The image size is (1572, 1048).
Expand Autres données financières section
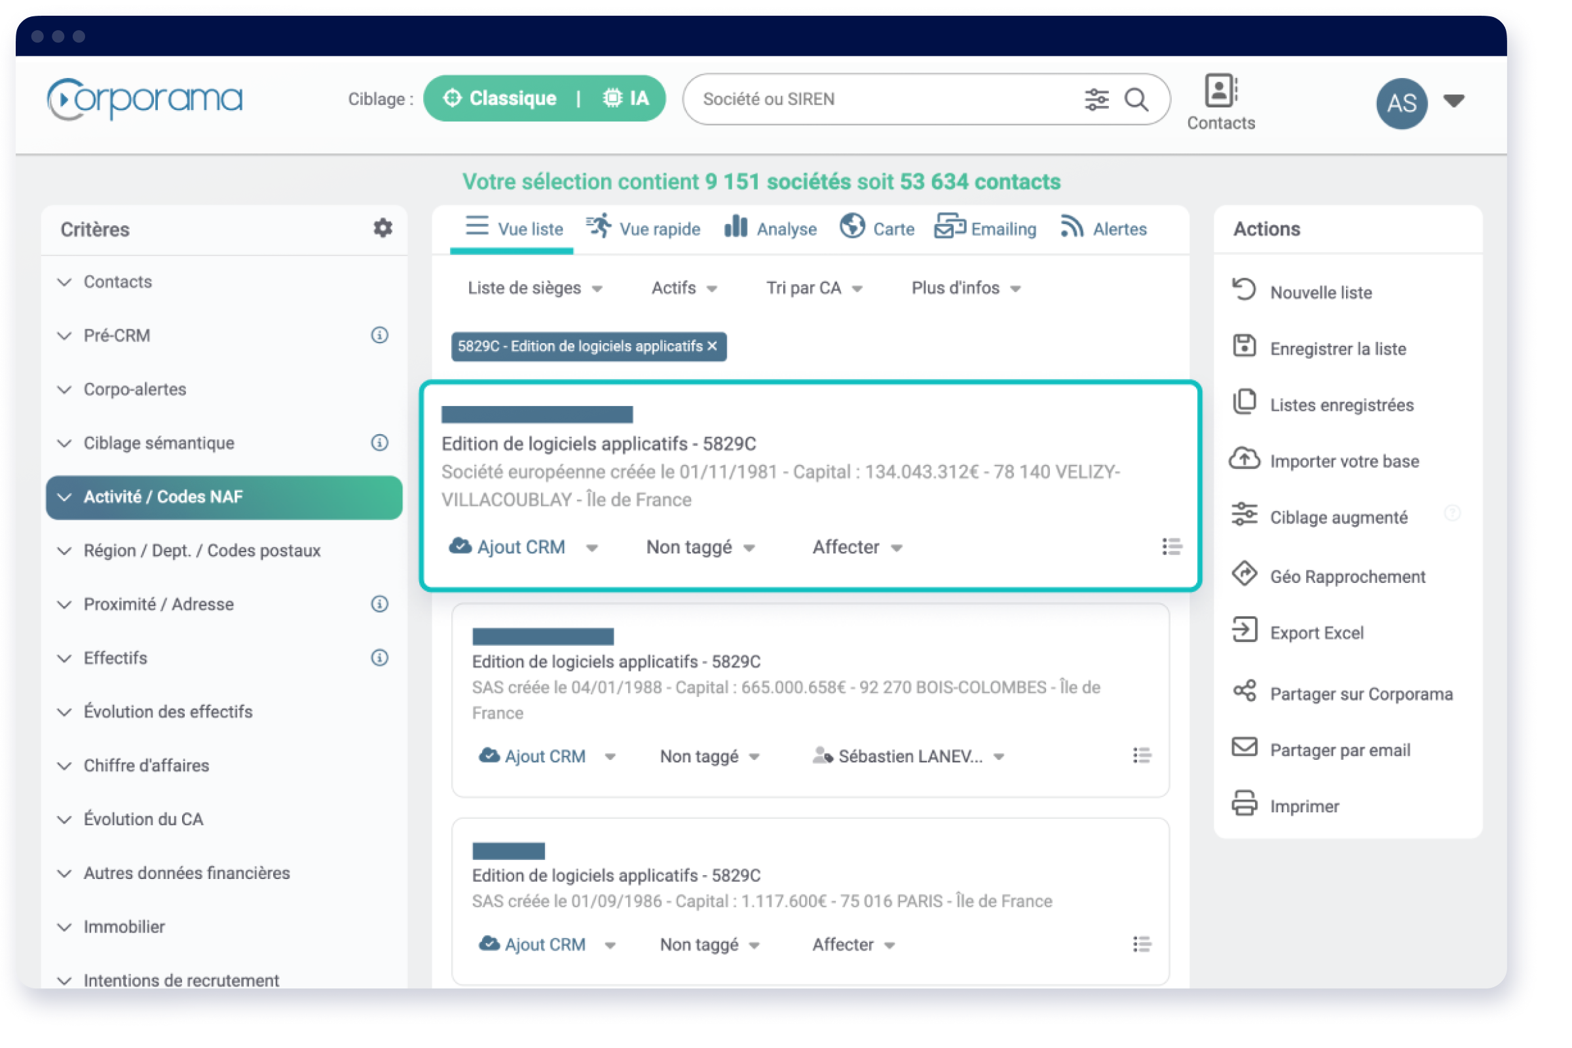point(224,873)
